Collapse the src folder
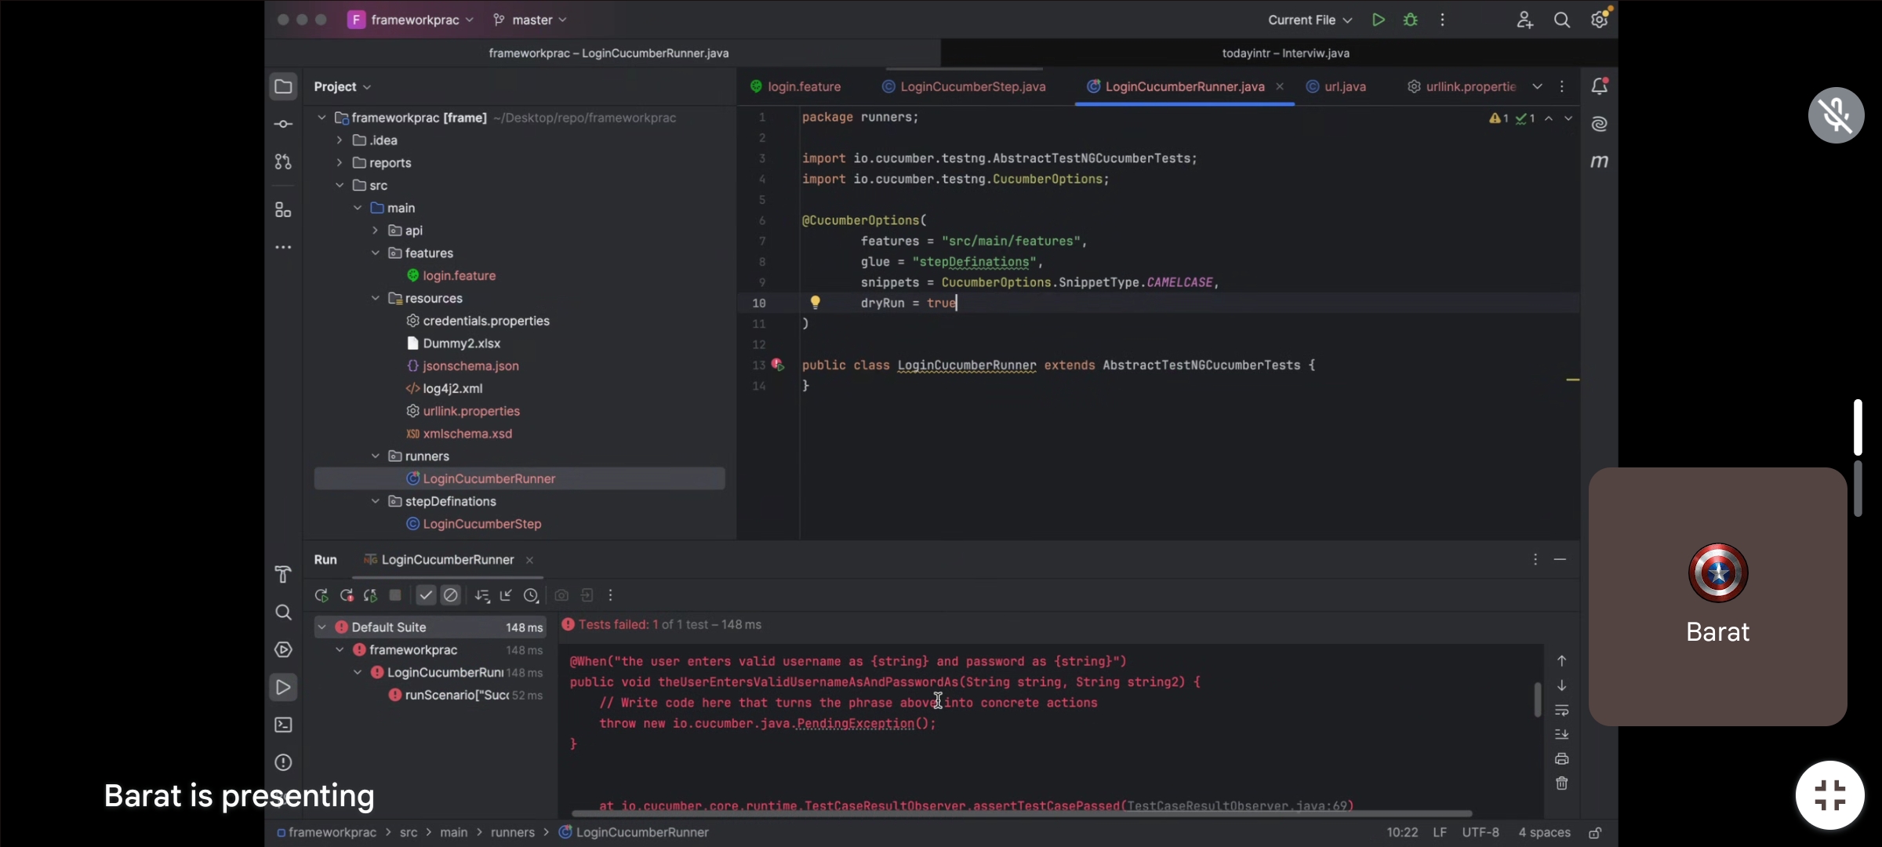The image size is (1882, 847). point(340,186)
